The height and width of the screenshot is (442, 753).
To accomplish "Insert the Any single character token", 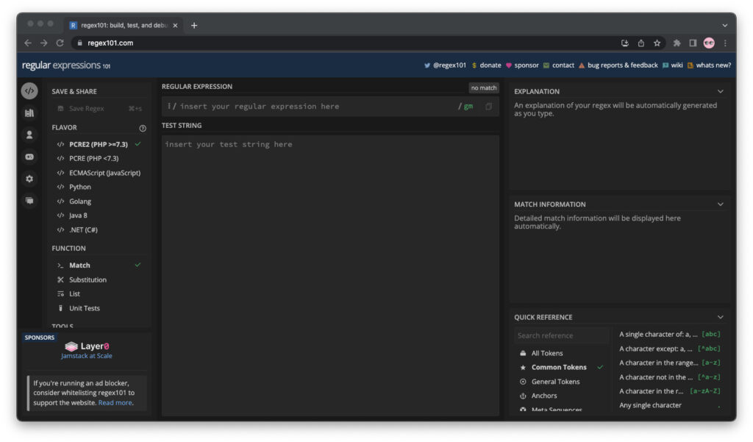I will (x=670, y=405).
